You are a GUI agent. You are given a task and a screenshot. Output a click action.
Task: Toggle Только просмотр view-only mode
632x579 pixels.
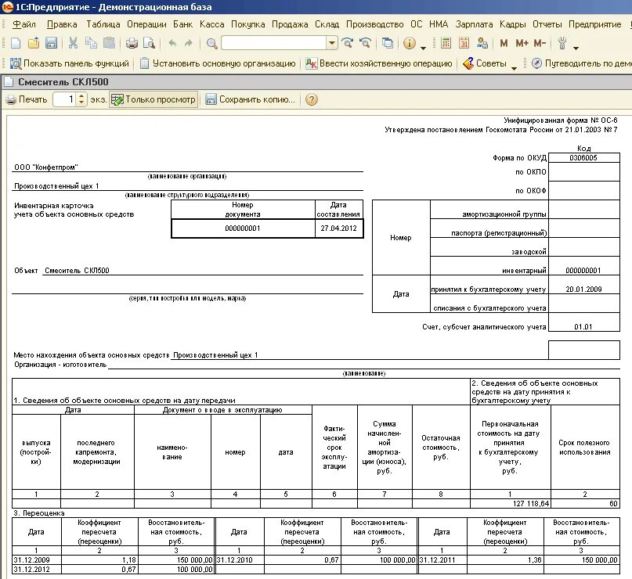pos(153,99)
